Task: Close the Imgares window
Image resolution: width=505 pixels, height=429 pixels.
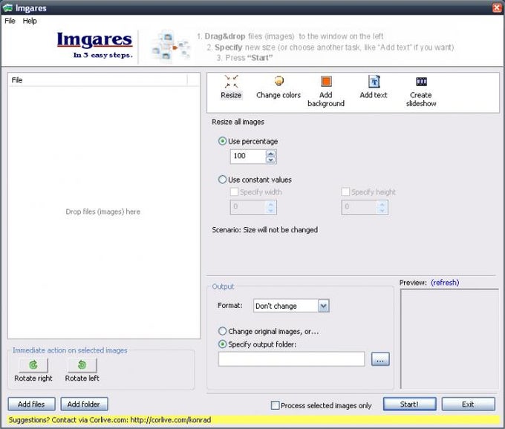Action: pyautogui.click(x=497, y=7)
